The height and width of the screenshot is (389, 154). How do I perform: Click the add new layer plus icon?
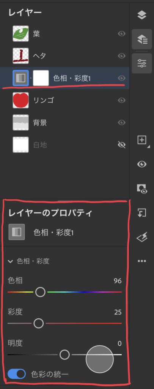pyautogui.click(x=142, y=141)
